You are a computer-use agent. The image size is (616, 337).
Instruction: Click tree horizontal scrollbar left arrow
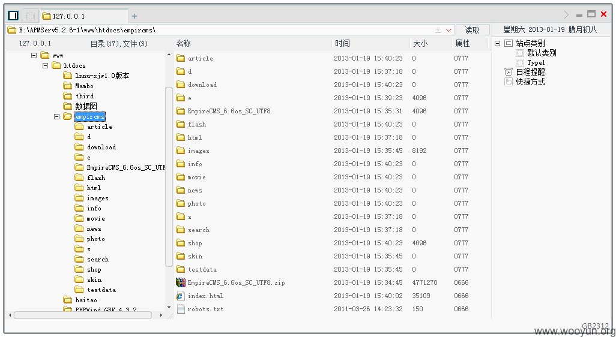pyautogui.click(x=10, y=315)
